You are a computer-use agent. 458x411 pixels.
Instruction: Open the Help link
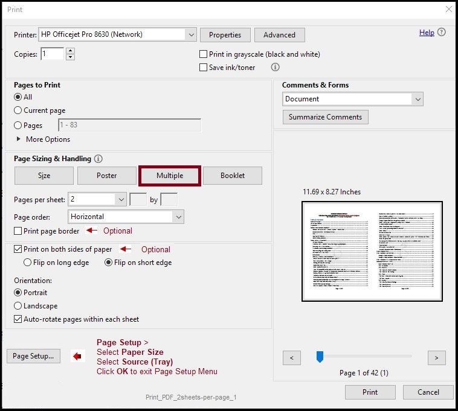tap(427, 33)
